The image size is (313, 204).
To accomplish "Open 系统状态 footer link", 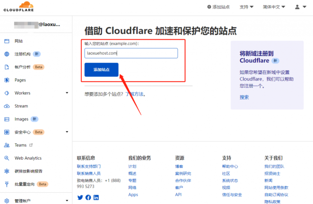I will tap(230, 181).
